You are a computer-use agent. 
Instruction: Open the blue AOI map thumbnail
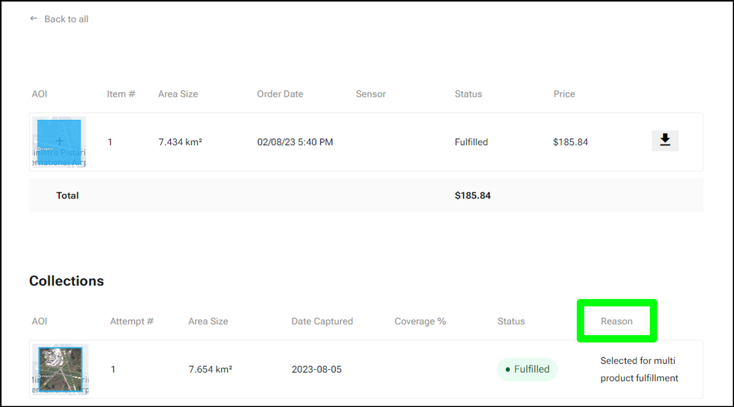click(x=59, y=142)
